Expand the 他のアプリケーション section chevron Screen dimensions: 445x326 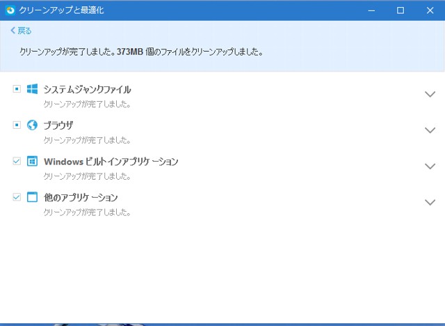click(x=430, y=202)
